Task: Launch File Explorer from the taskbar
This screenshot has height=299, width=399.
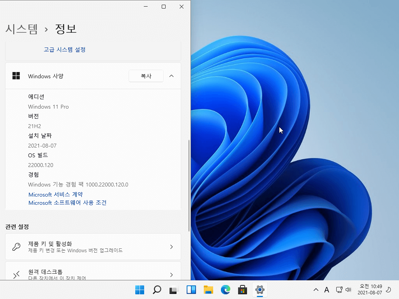Action: click(208, 290)
